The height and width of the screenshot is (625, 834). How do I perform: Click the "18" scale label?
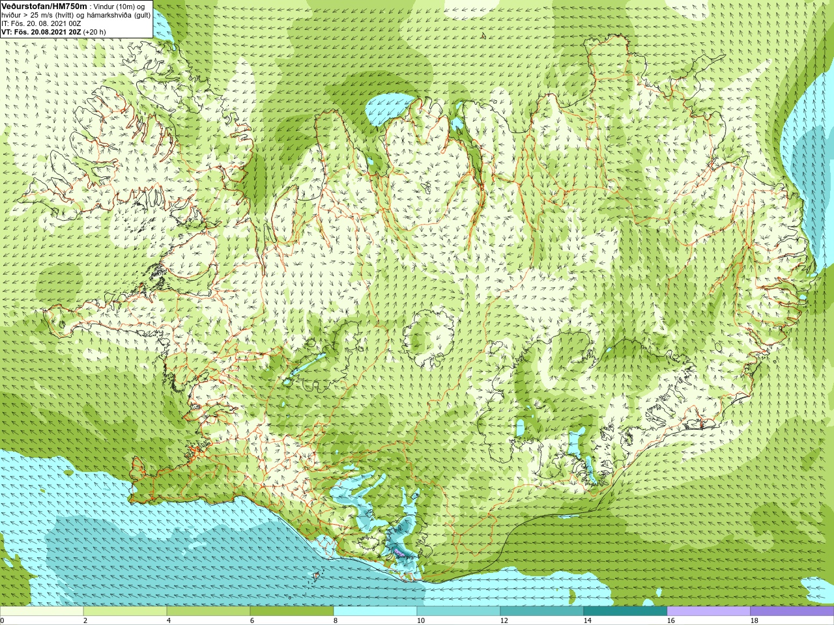click(x=754, y=620)
